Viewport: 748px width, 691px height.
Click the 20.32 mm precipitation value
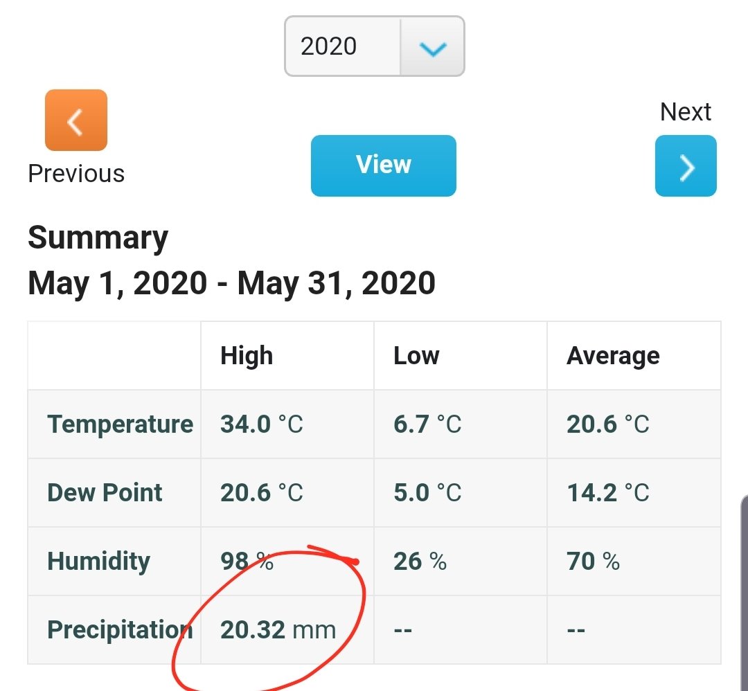coord(278,629)
